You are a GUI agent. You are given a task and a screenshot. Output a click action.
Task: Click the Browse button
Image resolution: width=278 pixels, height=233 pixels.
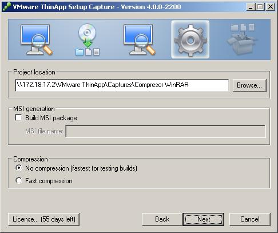[249, 85]
